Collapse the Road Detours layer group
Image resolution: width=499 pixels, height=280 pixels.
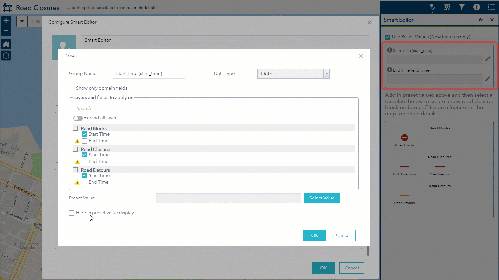(75, 170)
